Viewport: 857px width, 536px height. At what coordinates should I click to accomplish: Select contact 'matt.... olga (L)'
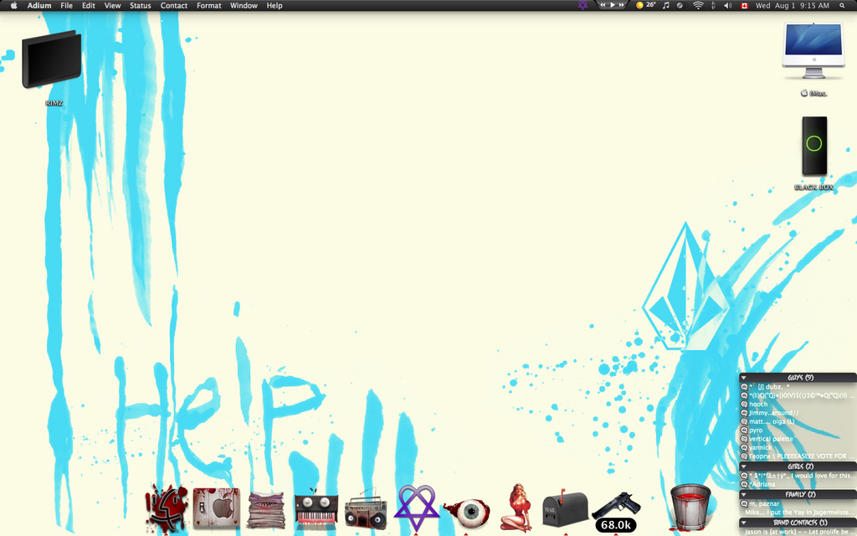click(x=798, y=422)
